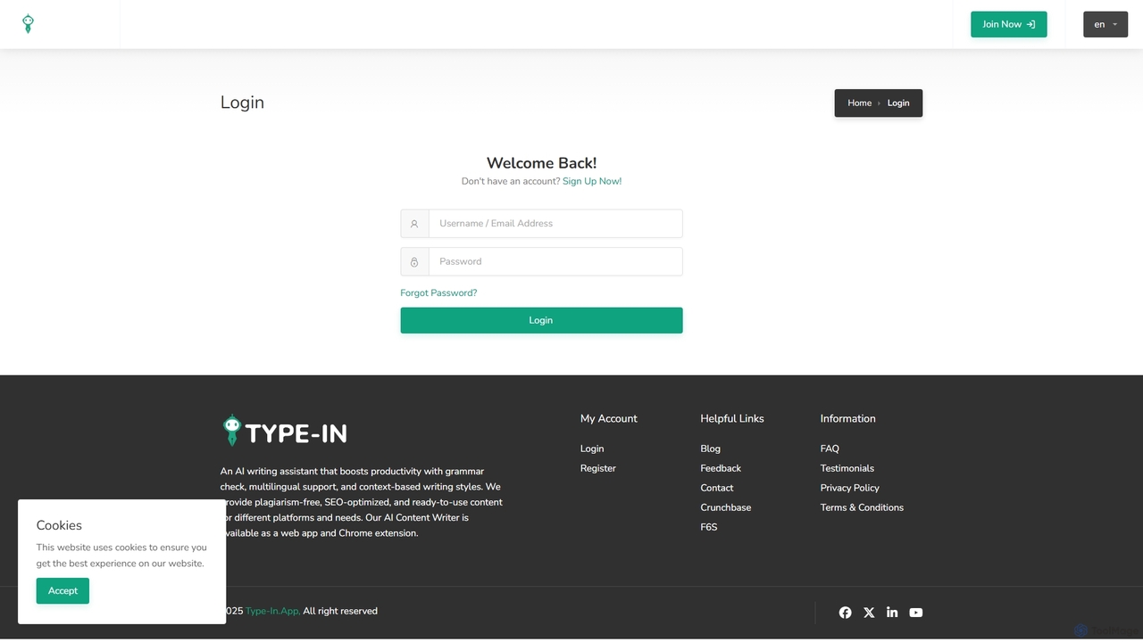Click the Helpful Links footer heading
Image resolution: width=1143 pixels, height=642 pixels.
[732, 418]
